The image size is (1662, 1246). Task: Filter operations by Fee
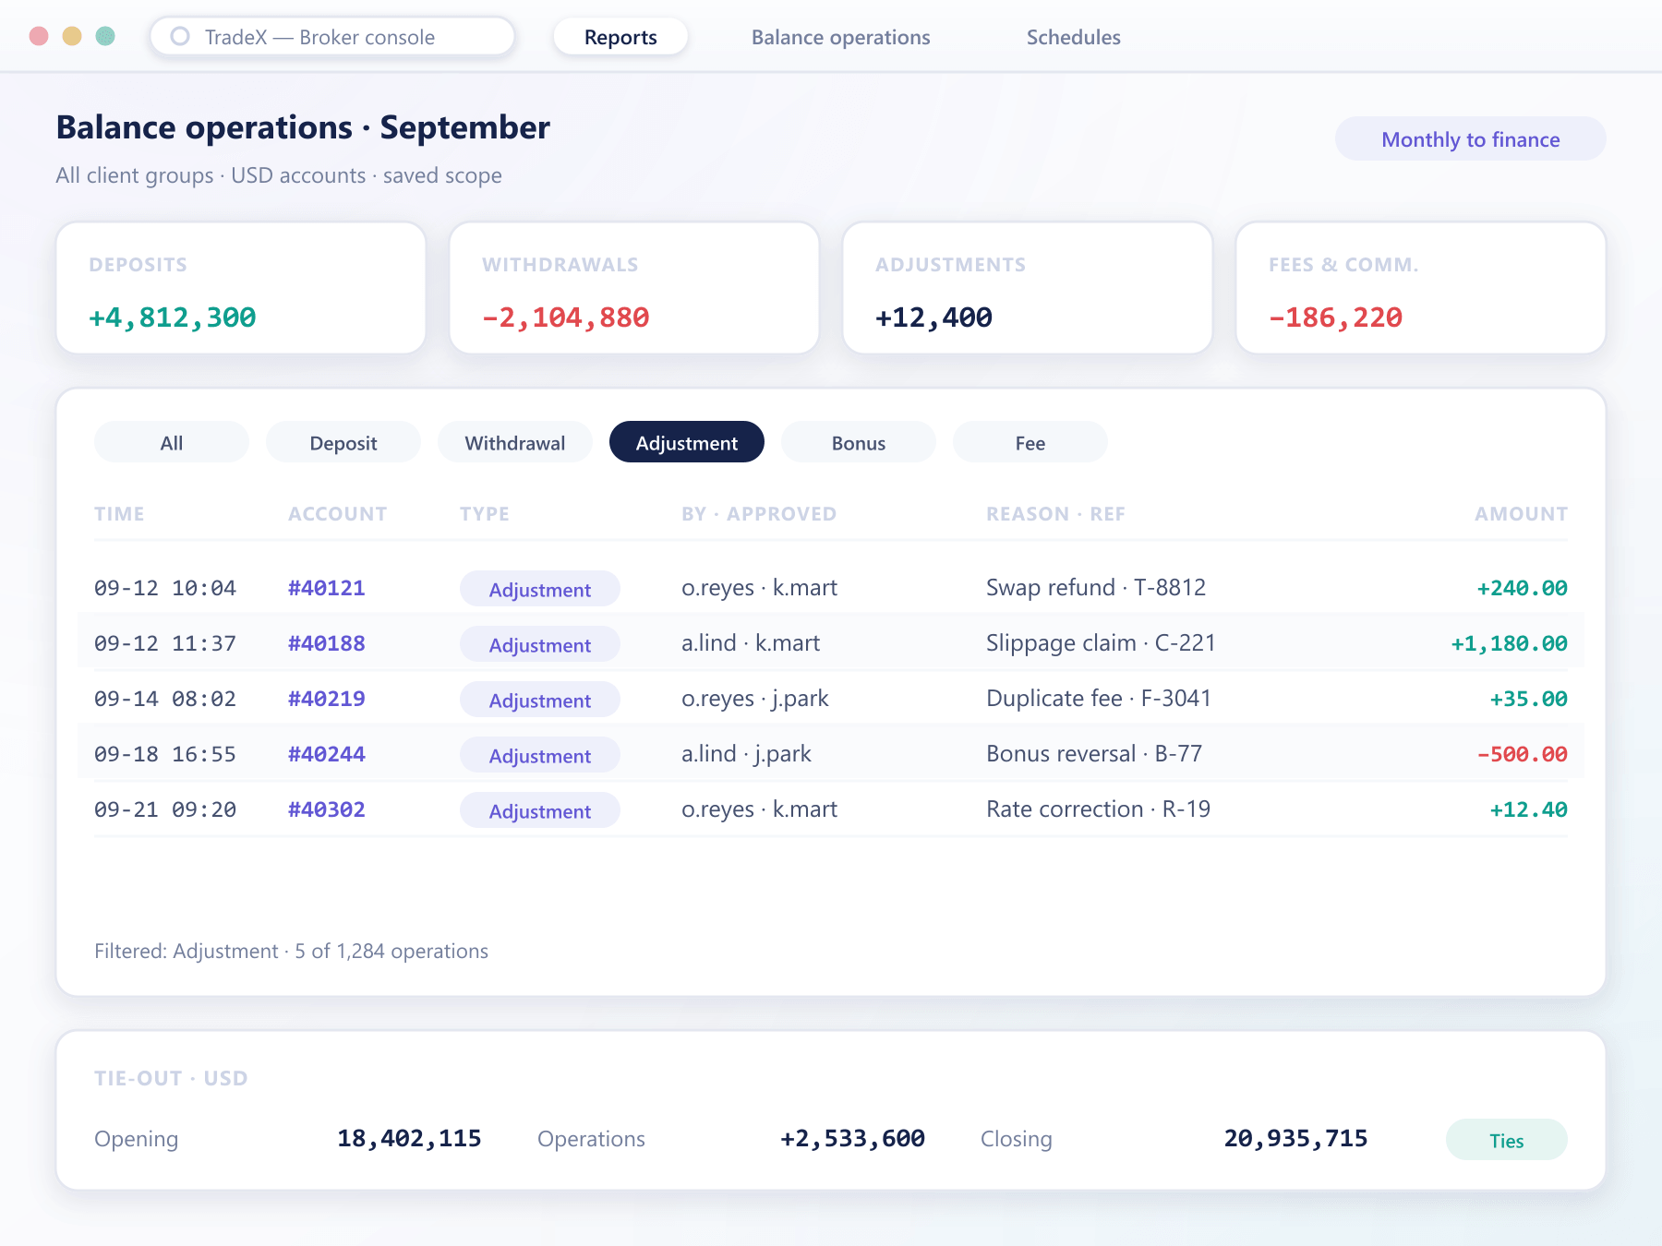click(1030, 442)
